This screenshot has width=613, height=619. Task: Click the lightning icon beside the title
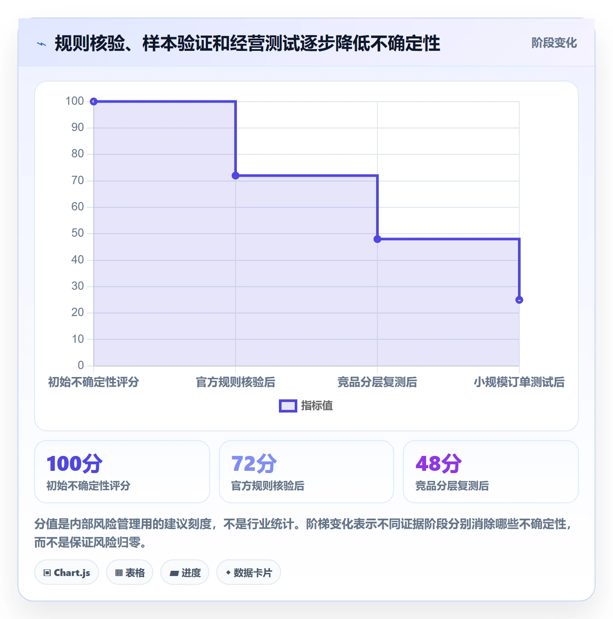coord(42,44)
